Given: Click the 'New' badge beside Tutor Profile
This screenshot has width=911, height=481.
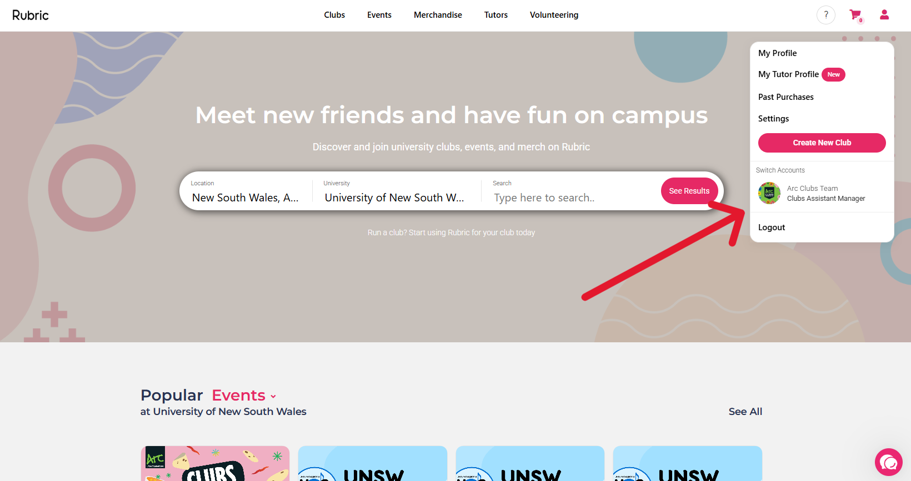Looking at the screenshot, I should tap(833, 75).
